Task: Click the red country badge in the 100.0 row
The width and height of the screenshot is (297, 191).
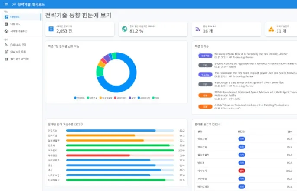Action: click(242, 171)
